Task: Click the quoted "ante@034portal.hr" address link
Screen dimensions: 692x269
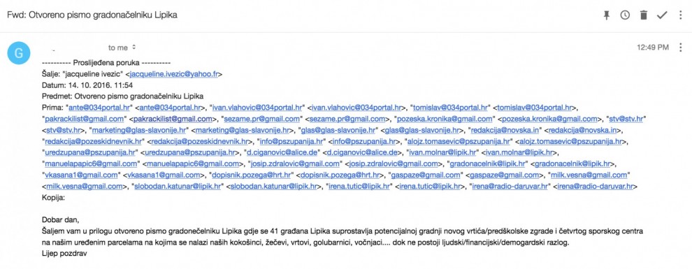Action: point(100,107)
